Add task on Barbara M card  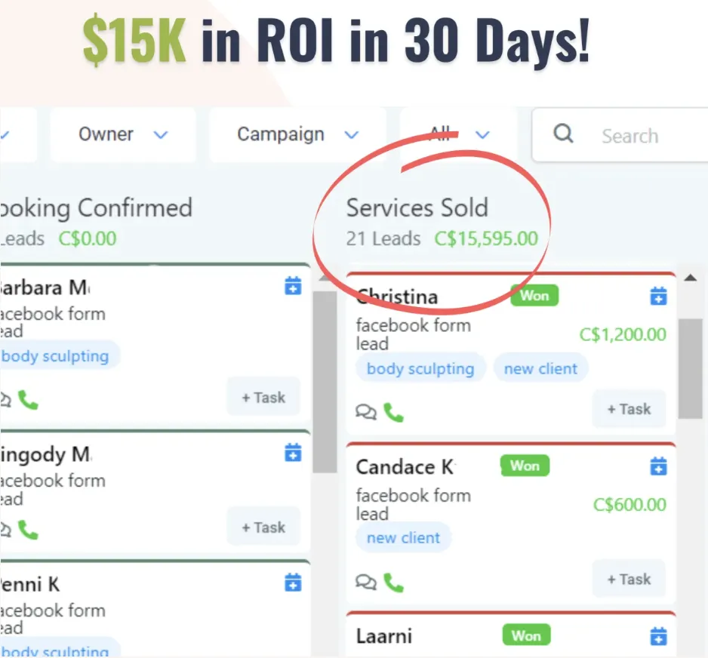click(263, 397)
